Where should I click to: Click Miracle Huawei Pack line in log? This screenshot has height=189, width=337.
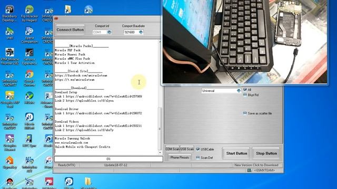pyautogui.click(x=70, y=55)
